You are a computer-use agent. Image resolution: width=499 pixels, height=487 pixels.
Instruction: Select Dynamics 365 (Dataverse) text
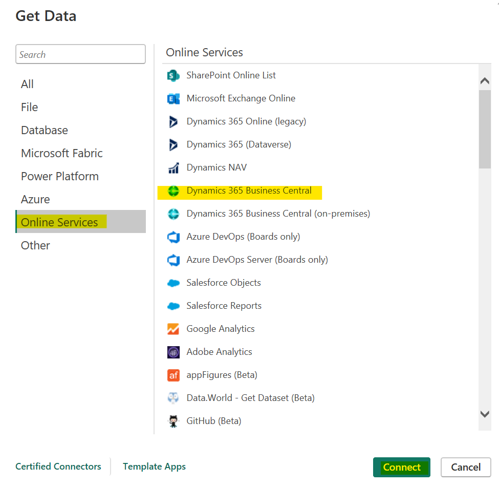coord(238,144)
